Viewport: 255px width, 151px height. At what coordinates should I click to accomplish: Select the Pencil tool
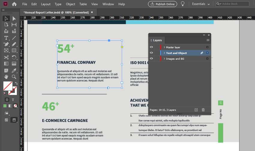(14, 44)
